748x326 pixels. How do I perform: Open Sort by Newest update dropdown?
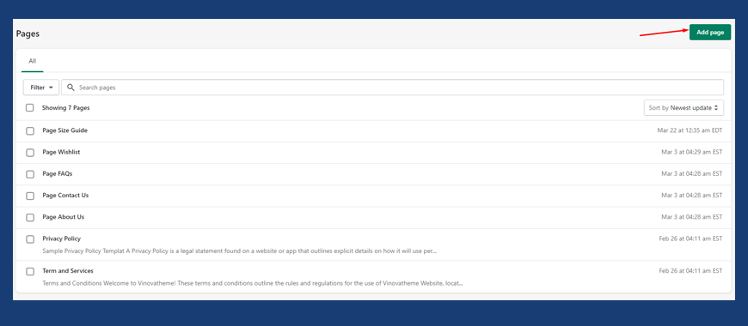point(684,108)
